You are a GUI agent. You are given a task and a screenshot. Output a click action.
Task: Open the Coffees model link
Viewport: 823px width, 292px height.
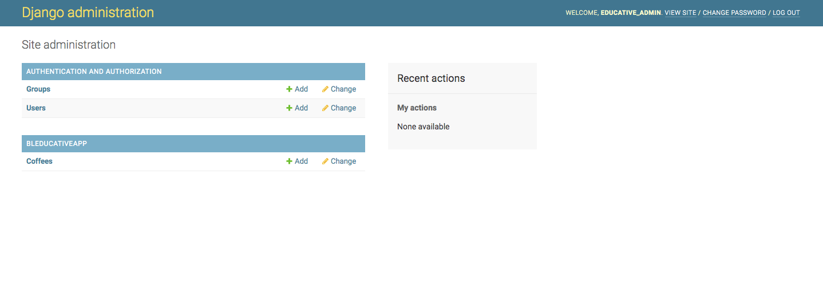[39, 161]
